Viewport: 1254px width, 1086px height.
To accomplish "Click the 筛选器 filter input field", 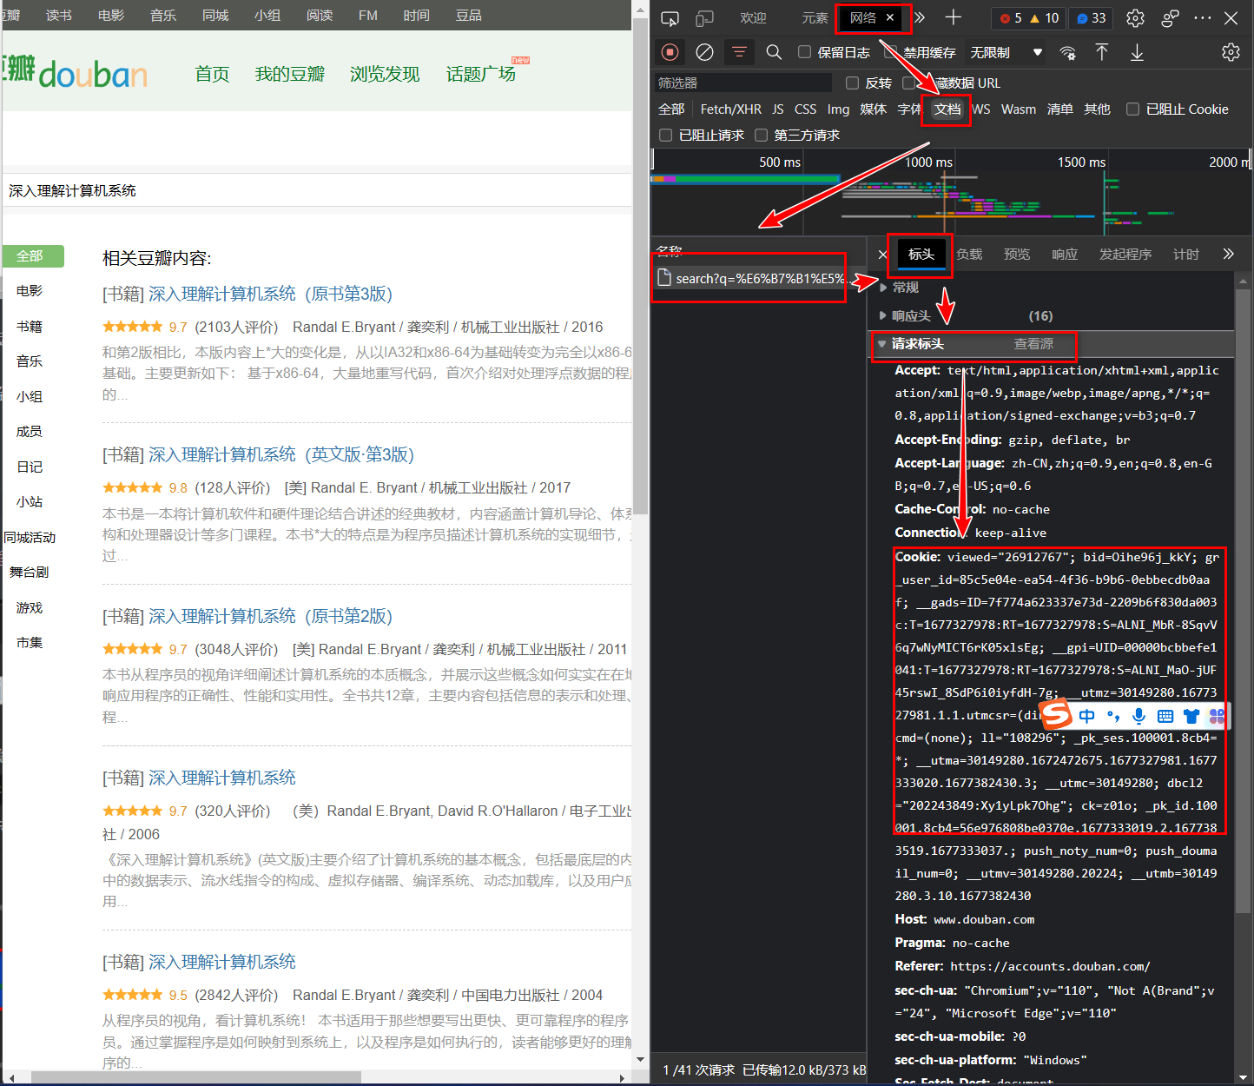I will click(745, 83).
